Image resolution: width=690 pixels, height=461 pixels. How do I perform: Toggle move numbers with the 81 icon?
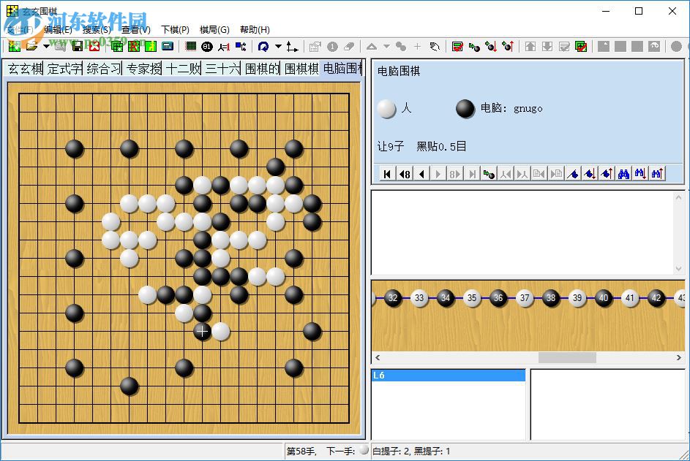[209, 46]
